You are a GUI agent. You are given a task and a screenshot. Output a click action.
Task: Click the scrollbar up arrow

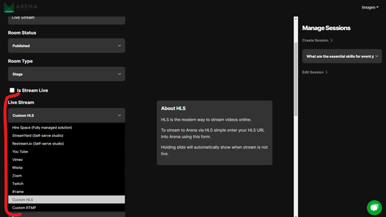[x=296, y=19]
